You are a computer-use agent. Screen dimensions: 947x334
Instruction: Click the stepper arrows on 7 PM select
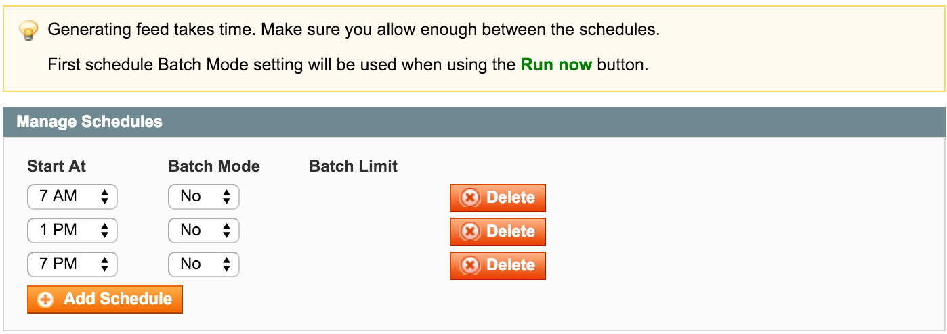tap(104, 264)
